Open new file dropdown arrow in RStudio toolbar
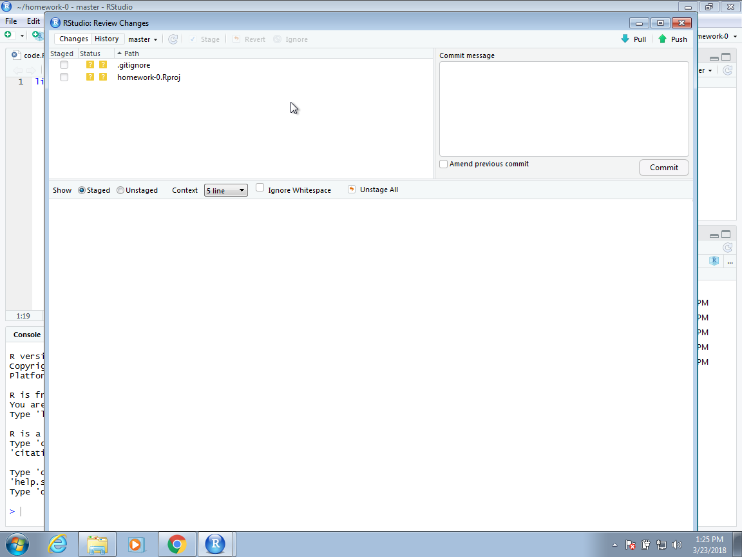 pos(22,35)
